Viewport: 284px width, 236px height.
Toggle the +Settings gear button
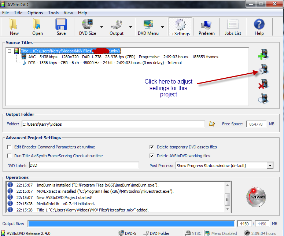click(x=180, y=27)
